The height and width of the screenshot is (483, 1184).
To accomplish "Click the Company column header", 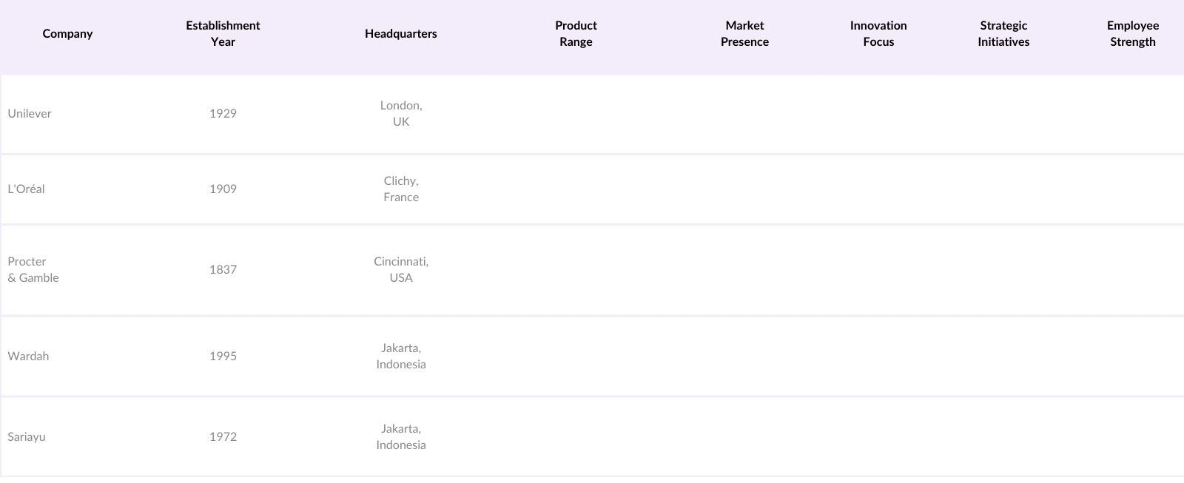I will click(67, 34).
